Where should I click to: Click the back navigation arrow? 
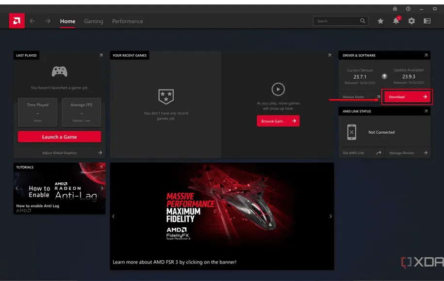pyautogui.click(x=32, y=21)
